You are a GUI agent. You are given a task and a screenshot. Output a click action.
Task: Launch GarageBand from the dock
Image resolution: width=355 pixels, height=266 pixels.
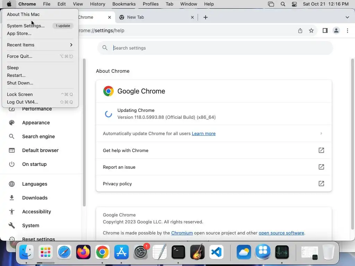coord(197,252)
